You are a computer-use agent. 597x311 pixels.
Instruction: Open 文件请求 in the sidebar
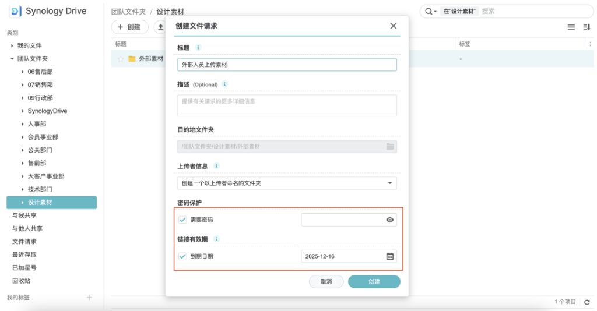coord(24,242)
